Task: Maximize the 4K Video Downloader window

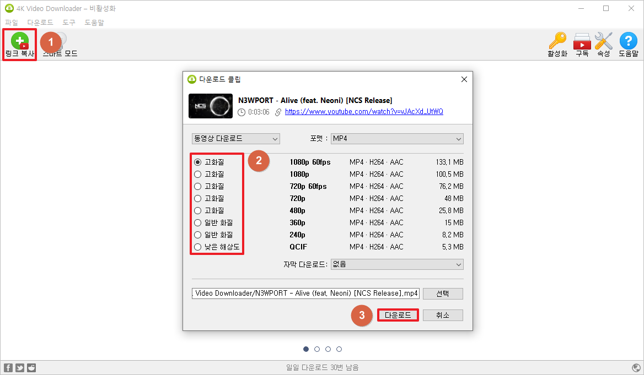Action: pyautogui.click(x=606, y=9)
